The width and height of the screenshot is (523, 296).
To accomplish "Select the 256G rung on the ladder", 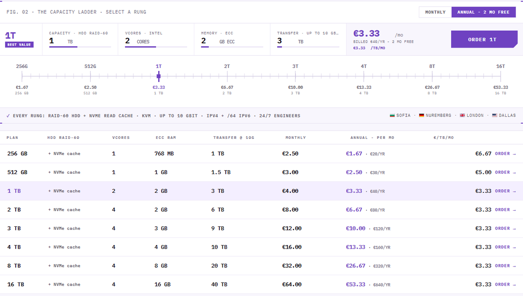I will coord(22,66).
